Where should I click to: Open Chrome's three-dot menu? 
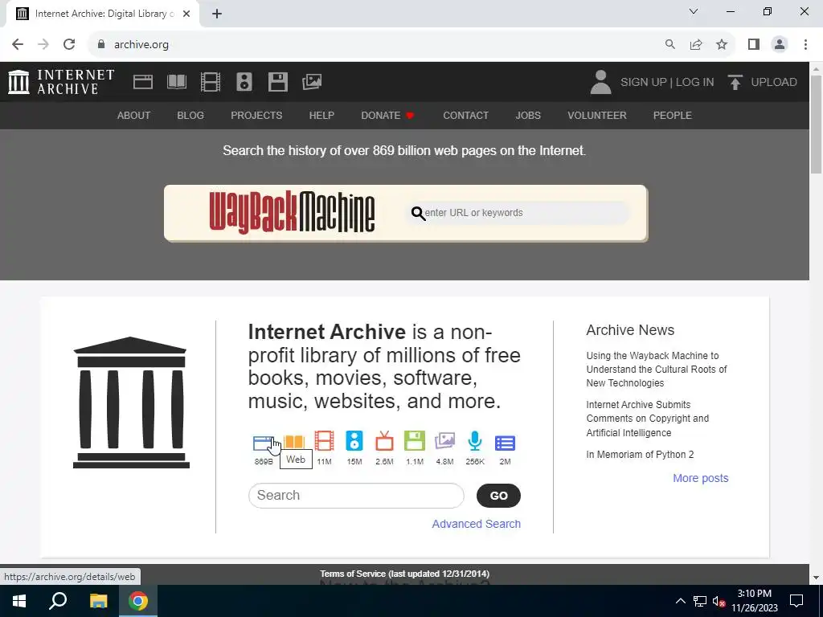(x=805, y=45)
